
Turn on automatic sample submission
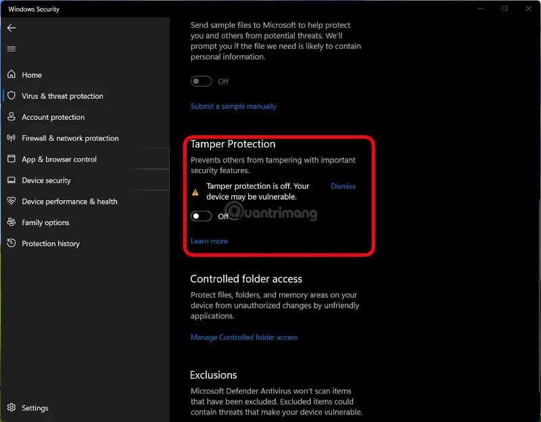(201, 80)
